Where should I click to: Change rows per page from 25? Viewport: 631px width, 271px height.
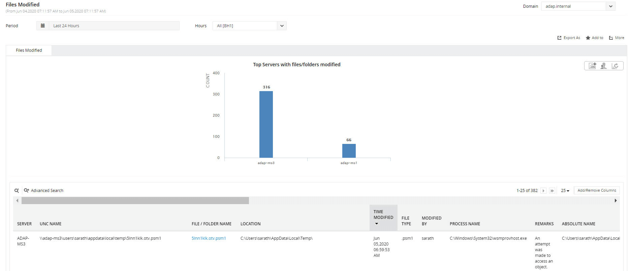pyautogui.click(x=565, y=191)
